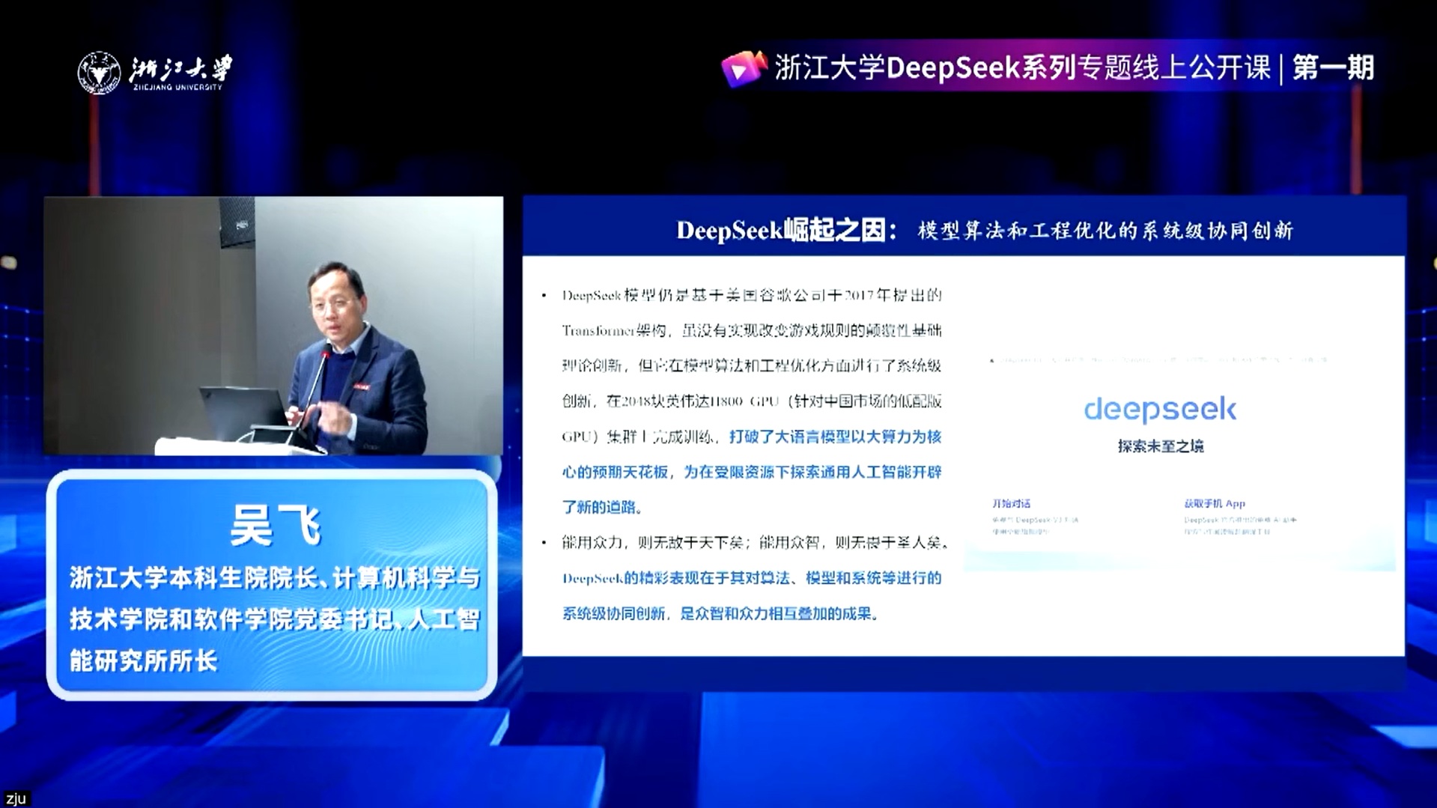Click the banner text 浙江大学DeepSeek系列专题线上公开课
Image resolution: width=1437 pixels, height=808 pixels.
1023,68
